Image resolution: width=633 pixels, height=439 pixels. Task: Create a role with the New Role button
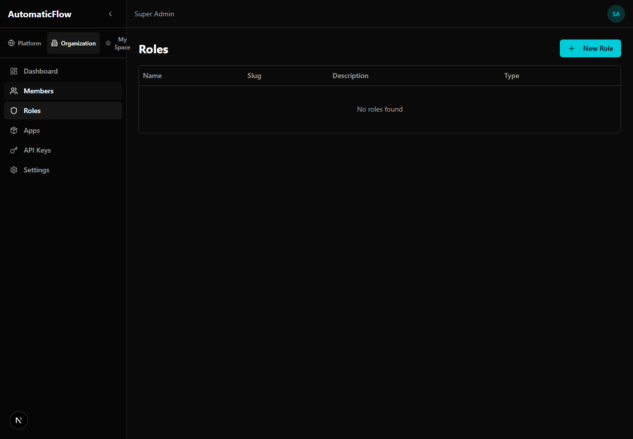[x=590, y=48]
